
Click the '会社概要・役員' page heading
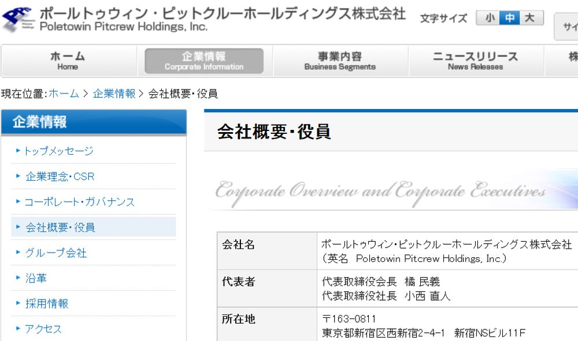coord(274,132)
